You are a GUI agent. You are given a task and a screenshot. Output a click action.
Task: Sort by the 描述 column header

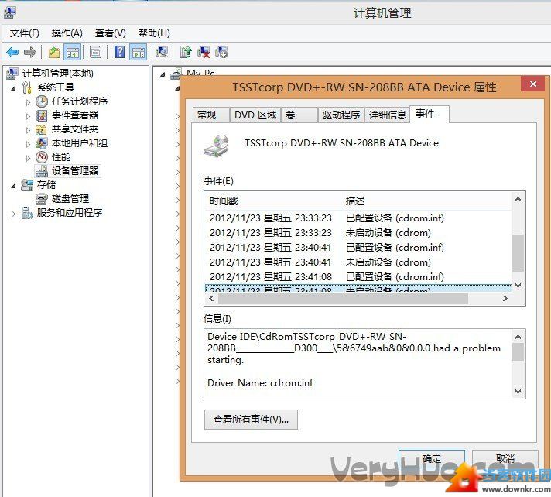click(x=426, y=201)
